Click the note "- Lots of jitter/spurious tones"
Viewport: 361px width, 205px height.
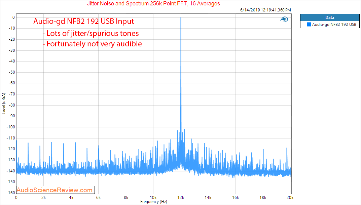91,33
